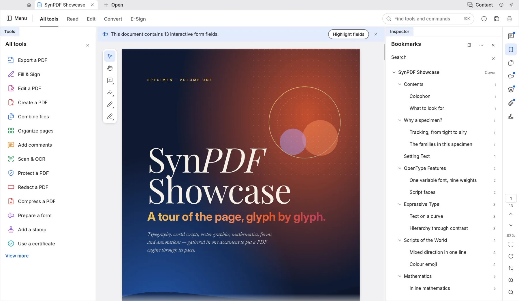Go to next page arrow
This screenshot has width=519, height=301.
pos(511,225)
